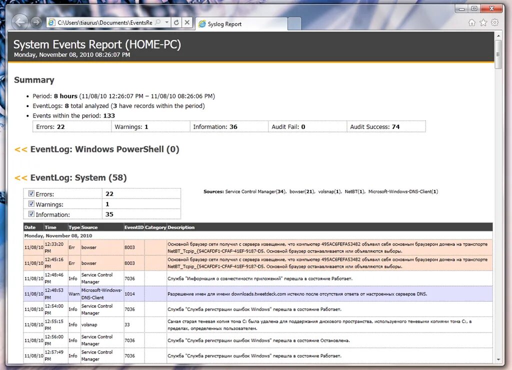This screenshot has width=512, height=370.
Task: Click the System Events Report (HOME-PC) title
Action: (97, 44)
